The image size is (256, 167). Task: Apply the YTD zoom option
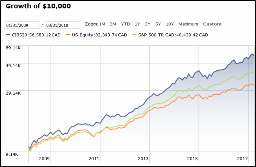[125, 24]
